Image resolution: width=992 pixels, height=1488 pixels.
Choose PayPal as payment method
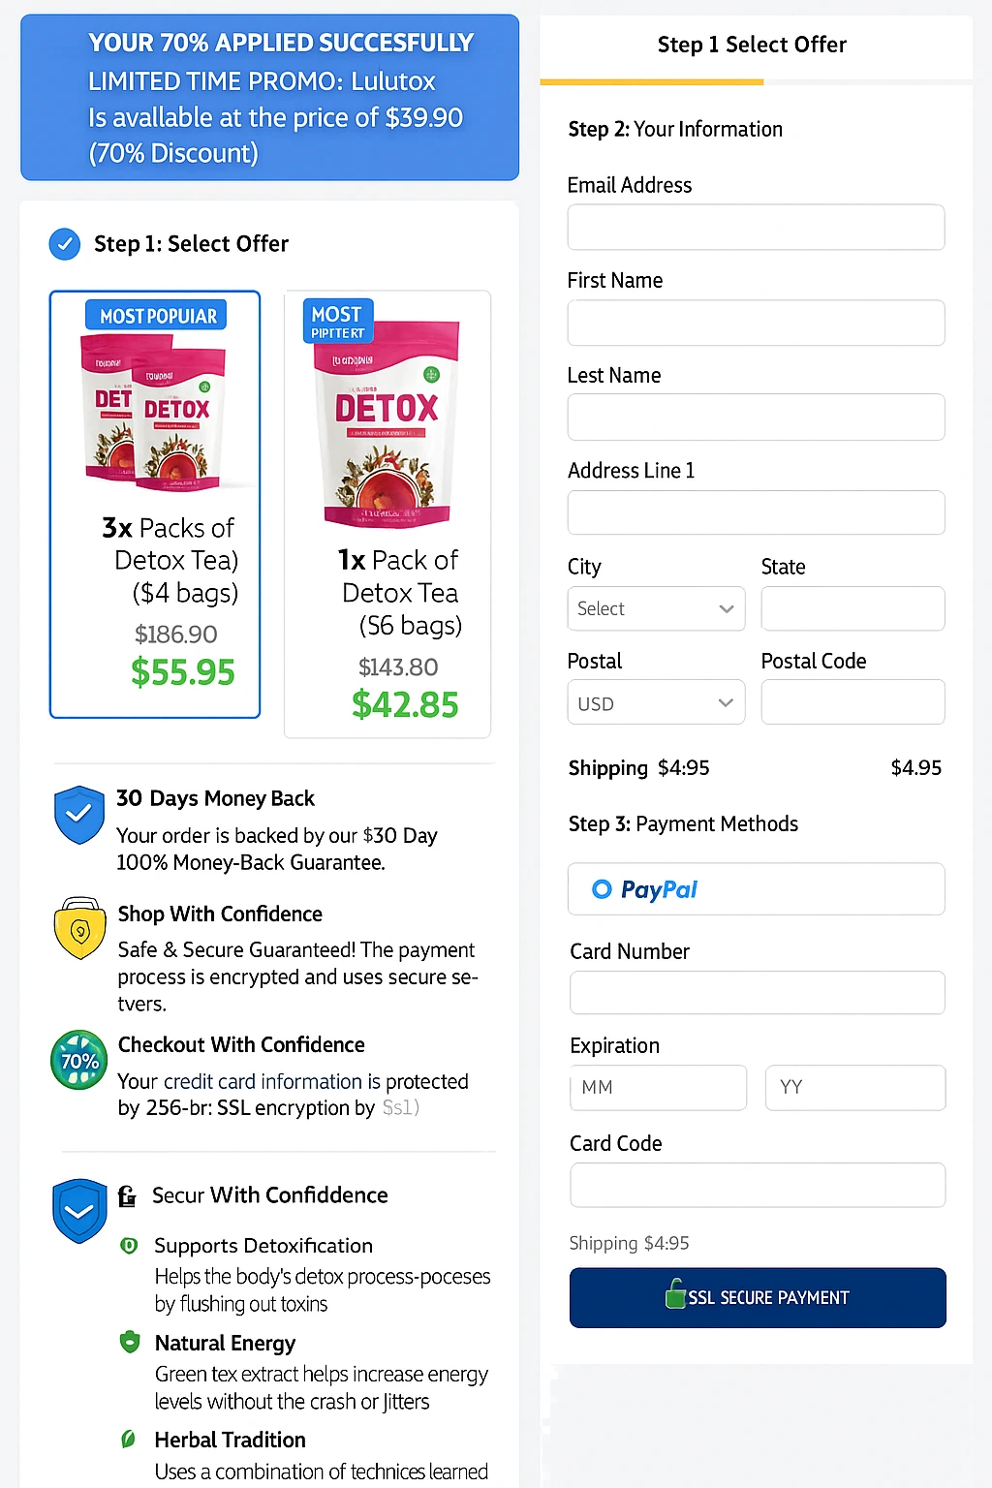(x=756, y=888)
